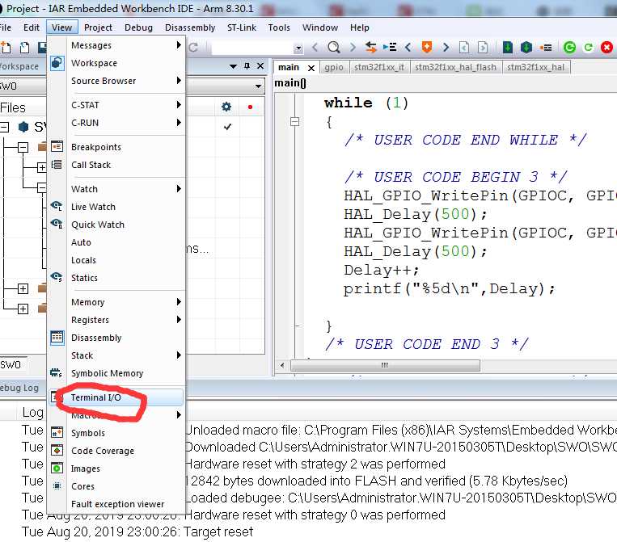This screenshot has width=617, height=542.
Task: Click the Code Coverage icon
Action: 57,450
